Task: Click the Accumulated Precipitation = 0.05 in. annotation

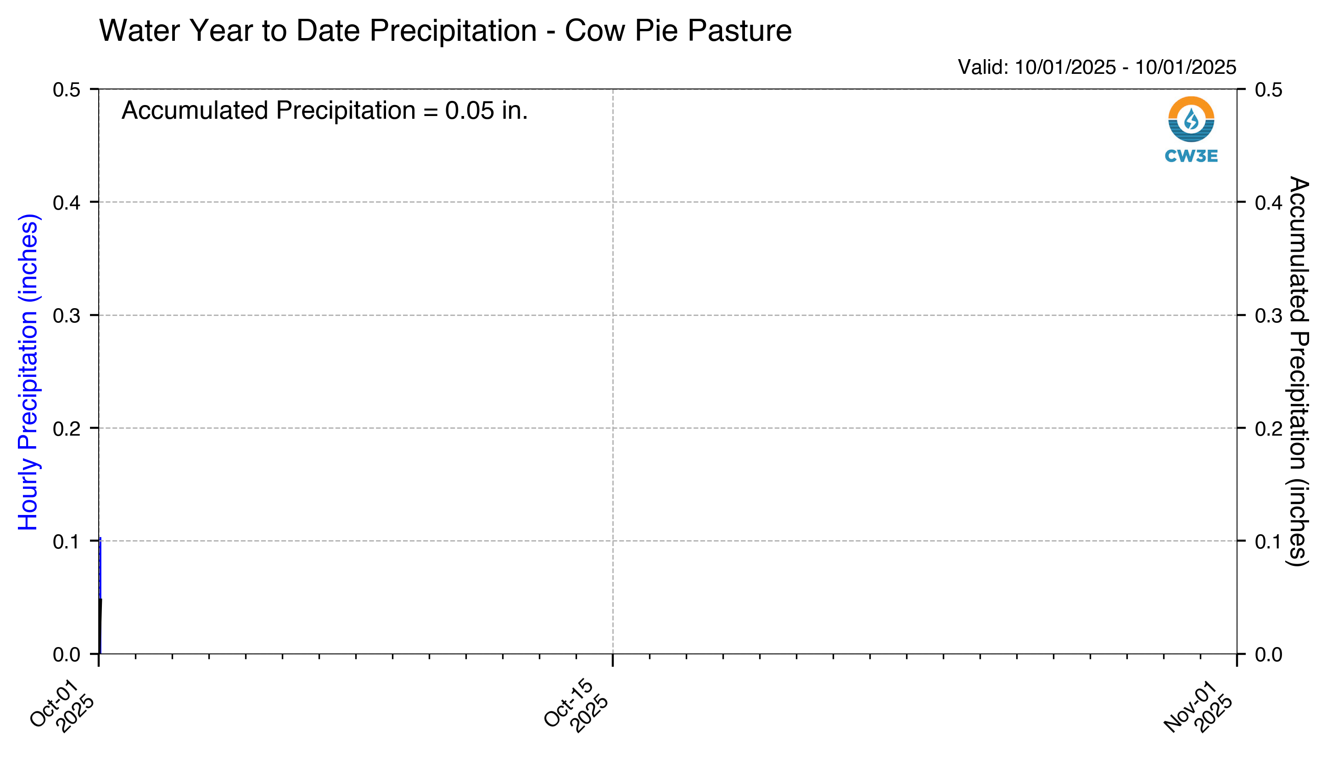Action: [x=325, y=111]
